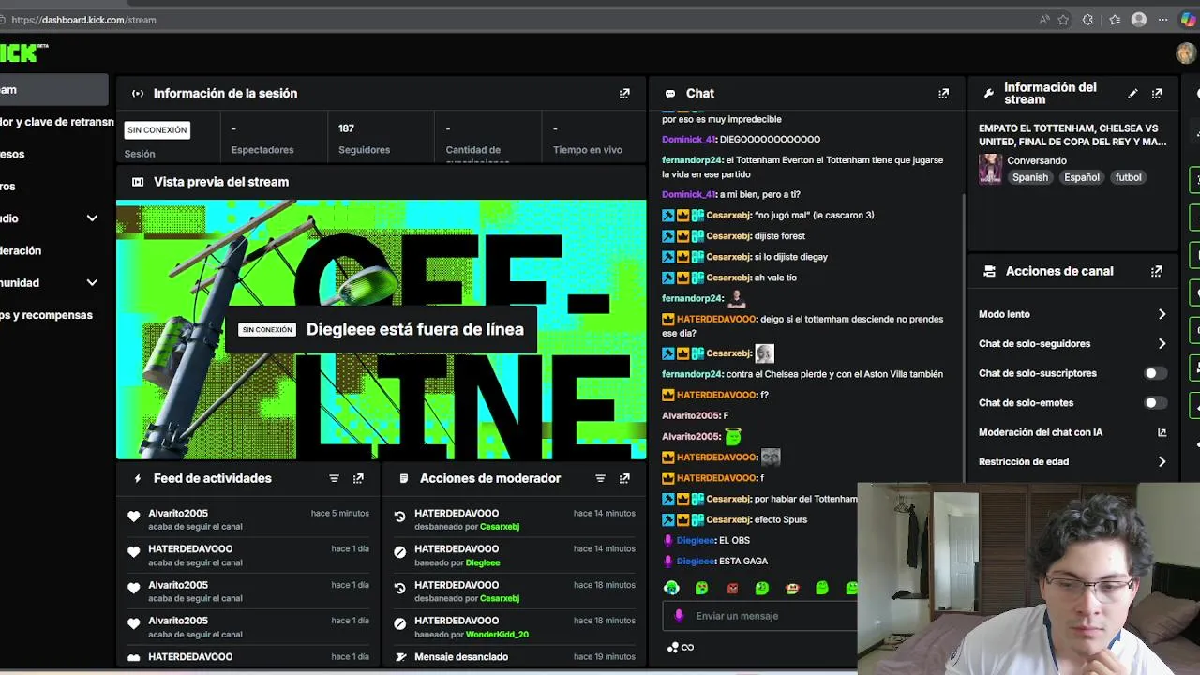Click the Español tag
This screenshot has height=675, width=1200.
(x=1081, y=177)
